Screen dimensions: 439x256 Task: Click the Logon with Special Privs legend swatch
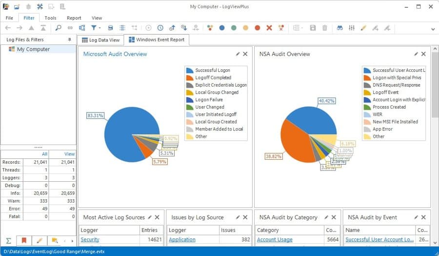(x=367, y=78)
